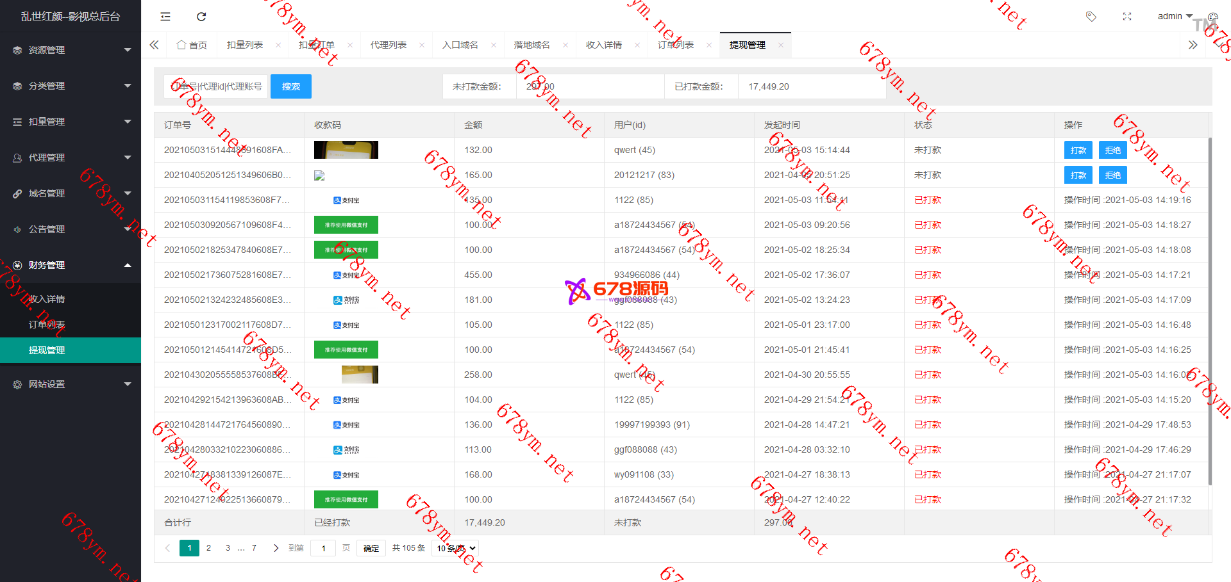
Task: Open payment QR thumbnail in first row
Action: (x=346, y=150)
